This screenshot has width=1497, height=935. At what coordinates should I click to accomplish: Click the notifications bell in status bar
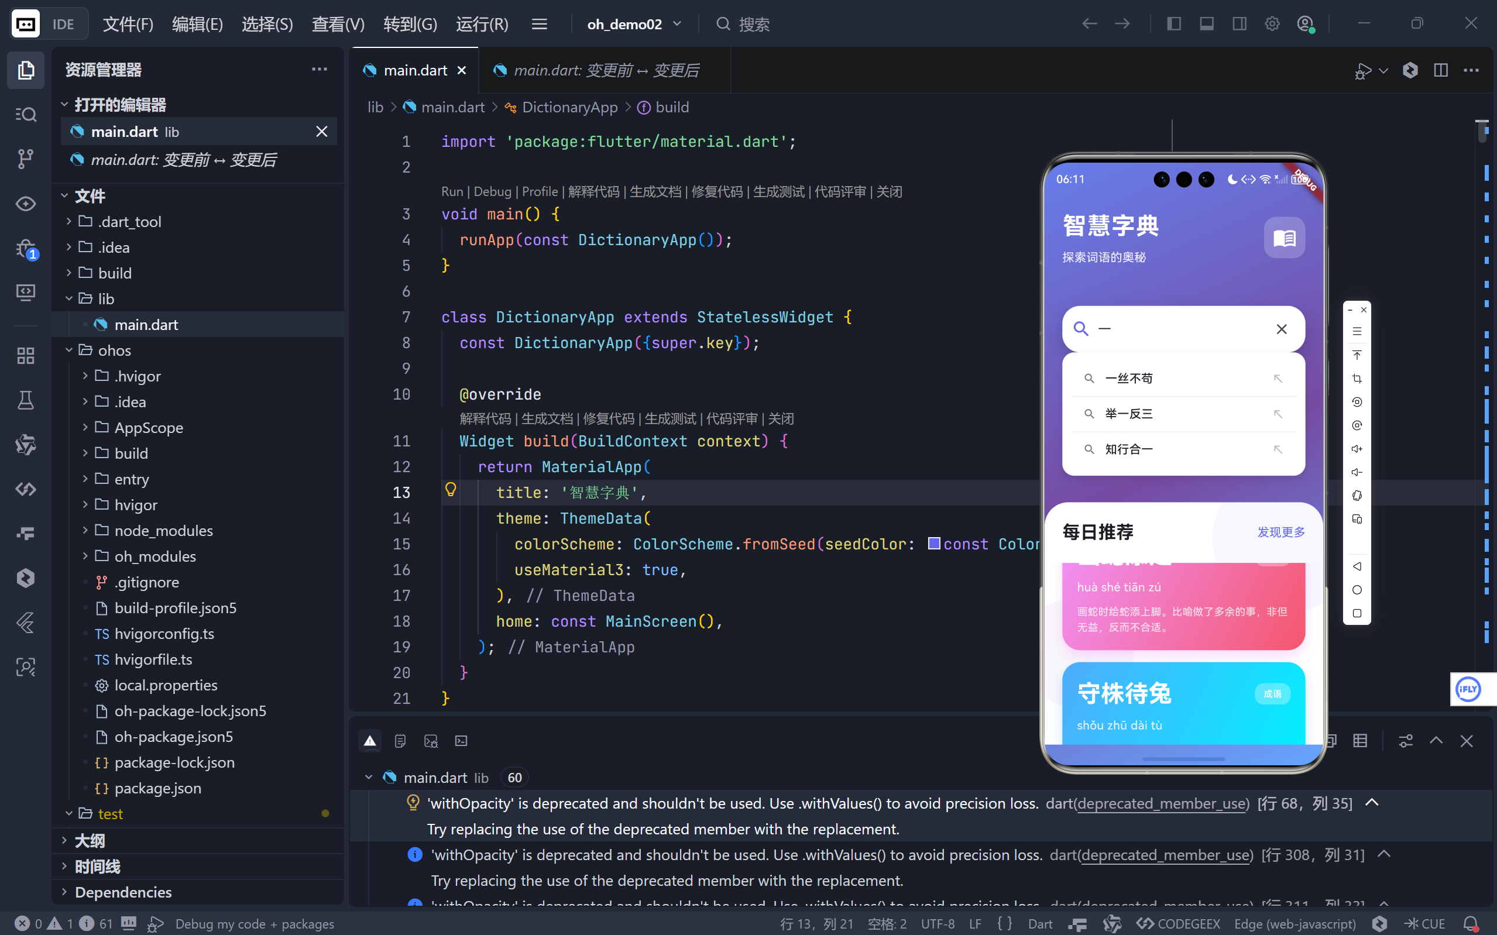1471,924
